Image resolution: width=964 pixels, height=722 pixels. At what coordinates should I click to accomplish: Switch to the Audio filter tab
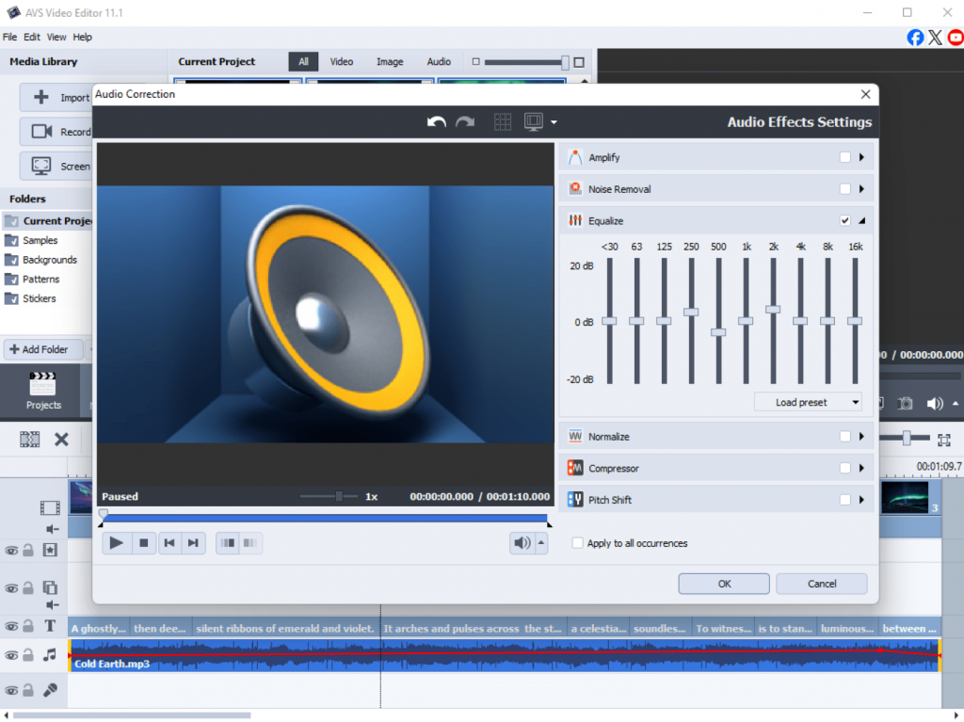pos(439,62)
